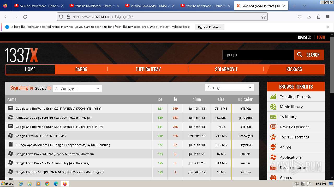Sort results by the se column header
This screenshot has width=334, height=187.
[x=160, y=99]
